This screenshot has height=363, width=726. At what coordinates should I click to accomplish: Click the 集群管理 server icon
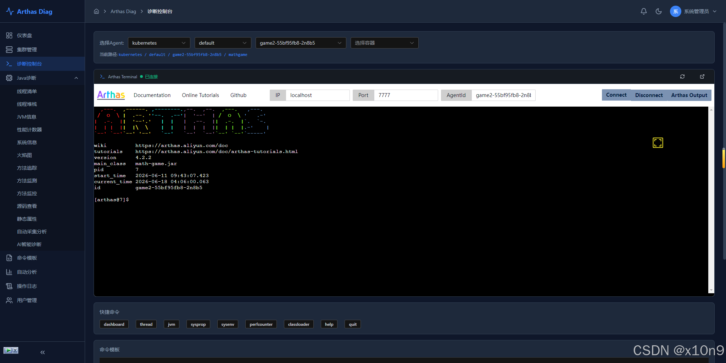(x=9, y=50)
